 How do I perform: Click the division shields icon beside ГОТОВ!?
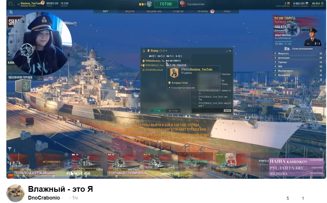point(142,4)
